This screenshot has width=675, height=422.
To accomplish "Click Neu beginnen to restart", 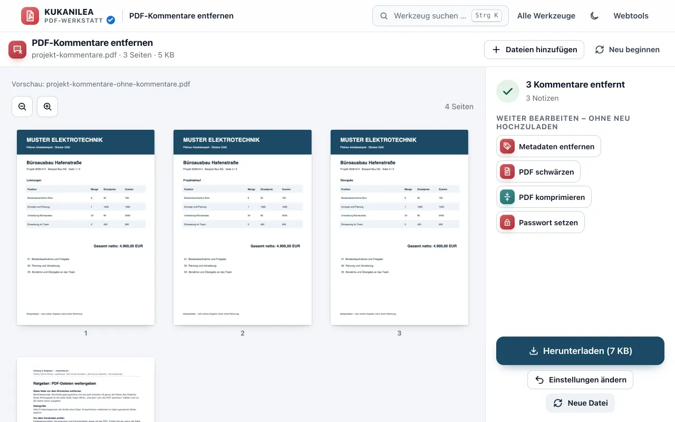I will (x=628, y=50).
